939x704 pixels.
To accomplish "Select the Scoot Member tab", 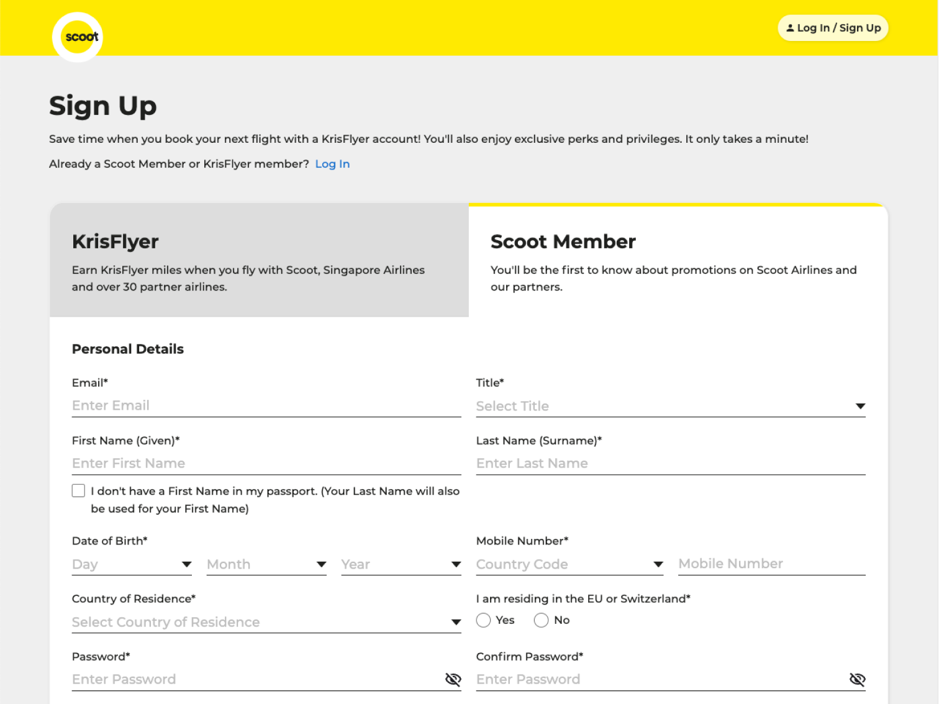I will (x=678, y=260).
